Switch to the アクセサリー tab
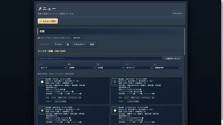 point(79,44)
